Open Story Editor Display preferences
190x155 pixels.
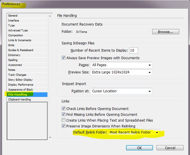pos(27,80)
